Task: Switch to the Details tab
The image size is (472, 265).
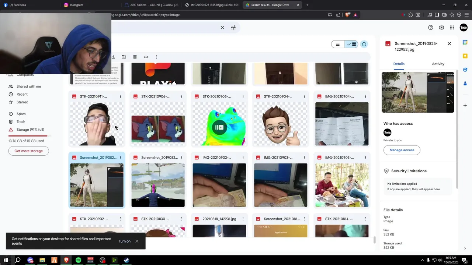Action: 399,64
